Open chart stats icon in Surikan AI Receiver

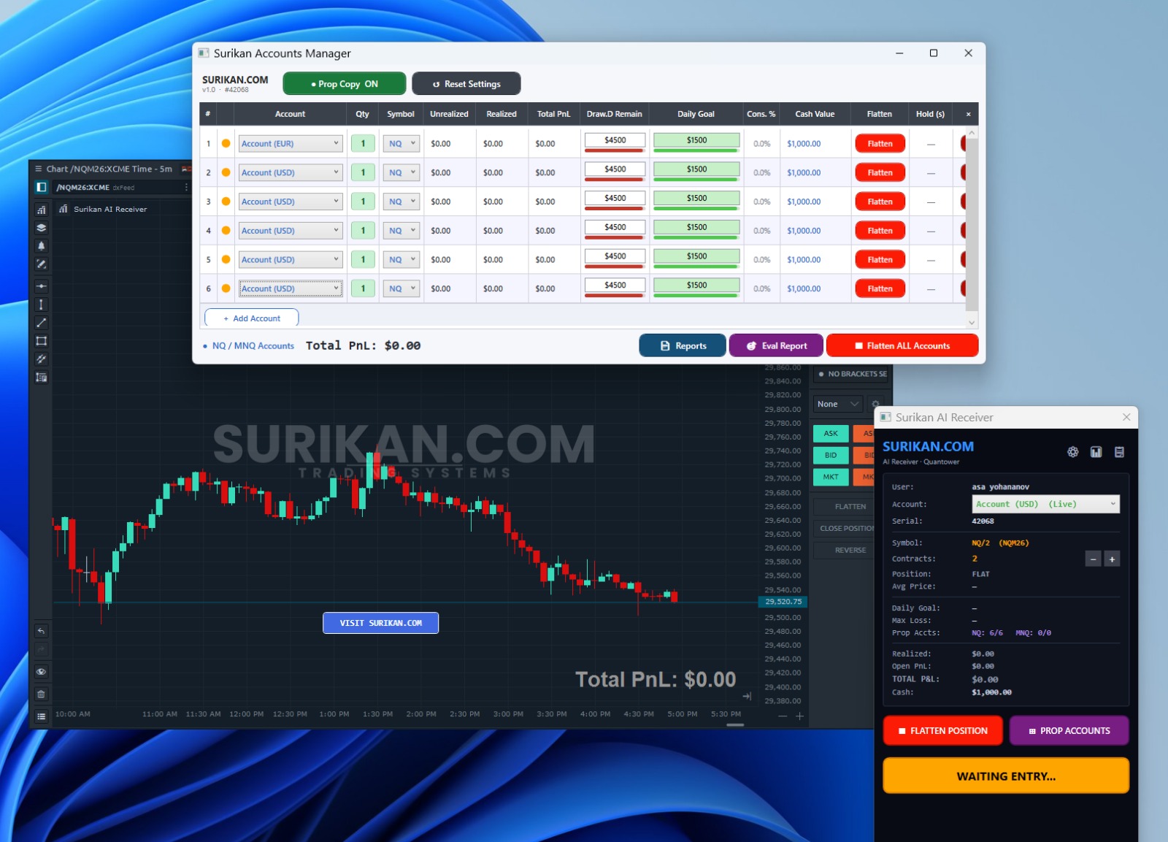tap(1096, 452)
